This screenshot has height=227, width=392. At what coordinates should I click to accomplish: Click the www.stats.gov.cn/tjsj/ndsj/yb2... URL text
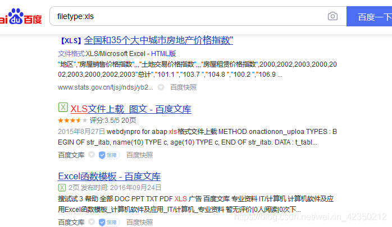(x=106, y=87)
